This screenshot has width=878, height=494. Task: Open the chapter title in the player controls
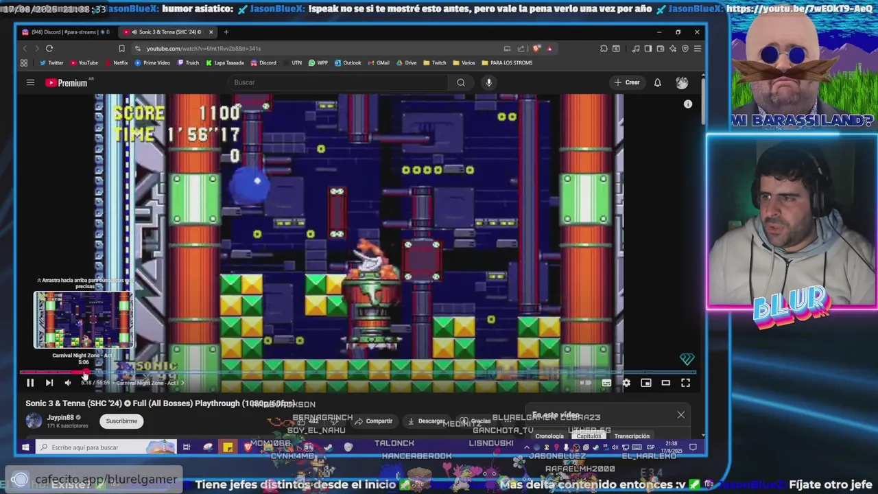click(x=150, y=383)
